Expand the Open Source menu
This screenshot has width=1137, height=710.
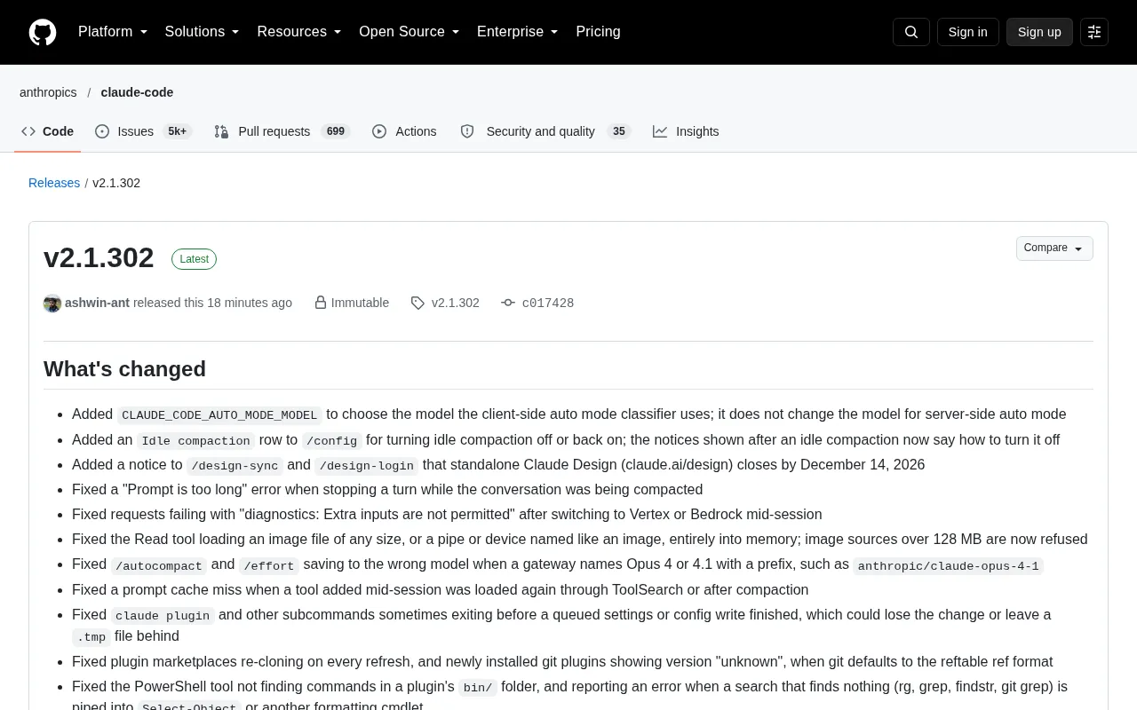tap(409, 32)
